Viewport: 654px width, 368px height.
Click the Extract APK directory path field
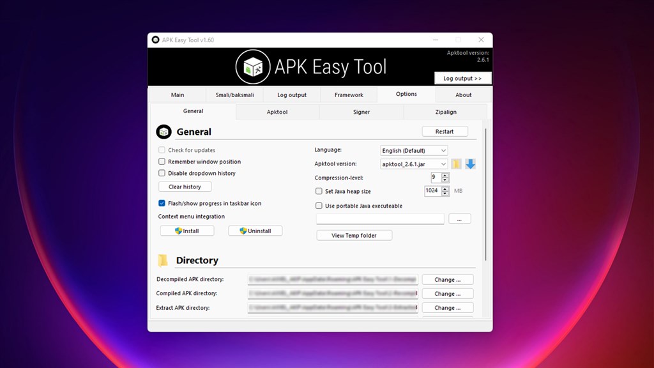(332, 307)
